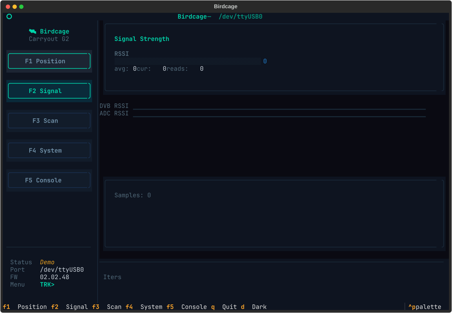
Task: Open the F5 Console sidebar button
Action: coord(49,181)
